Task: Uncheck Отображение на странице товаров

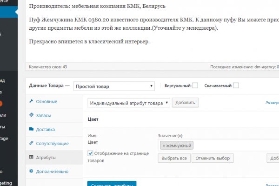Action: [91, 153]
